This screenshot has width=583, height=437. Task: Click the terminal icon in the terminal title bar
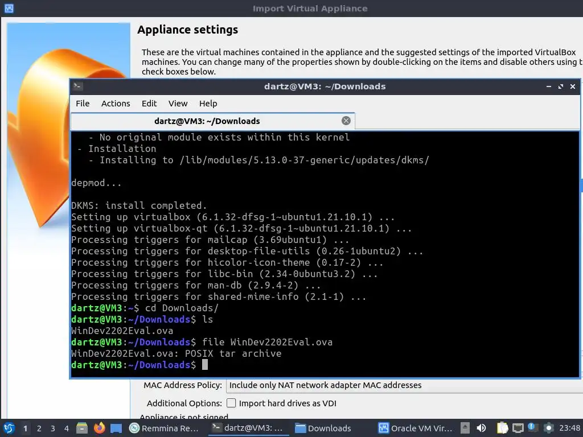point(77,86)
